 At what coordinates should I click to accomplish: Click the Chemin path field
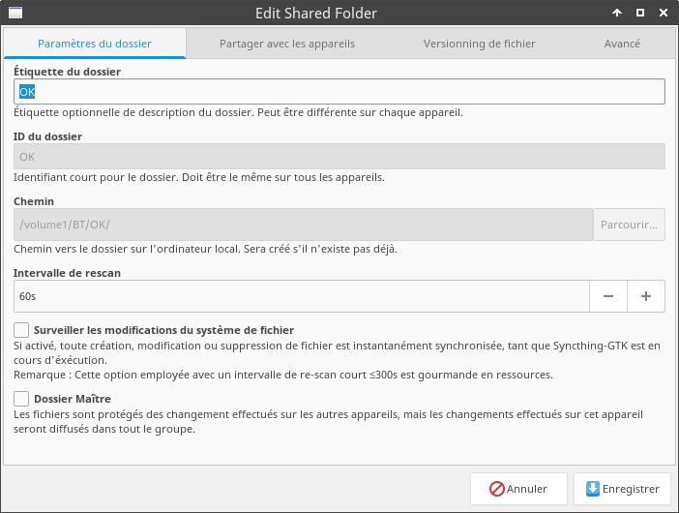pos(303,225)
